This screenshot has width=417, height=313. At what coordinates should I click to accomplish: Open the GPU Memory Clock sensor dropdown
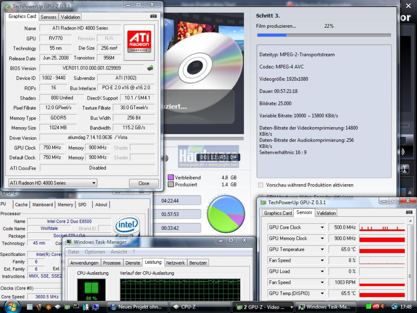pos(322,239)
